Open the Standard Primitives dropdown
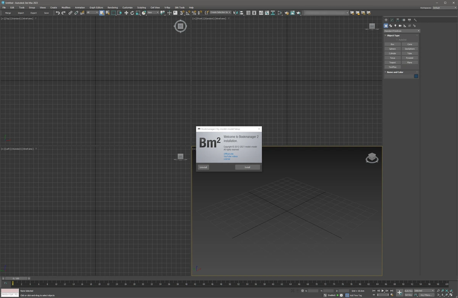The height and width of the screenshot is (298, 458). [402, 31]
